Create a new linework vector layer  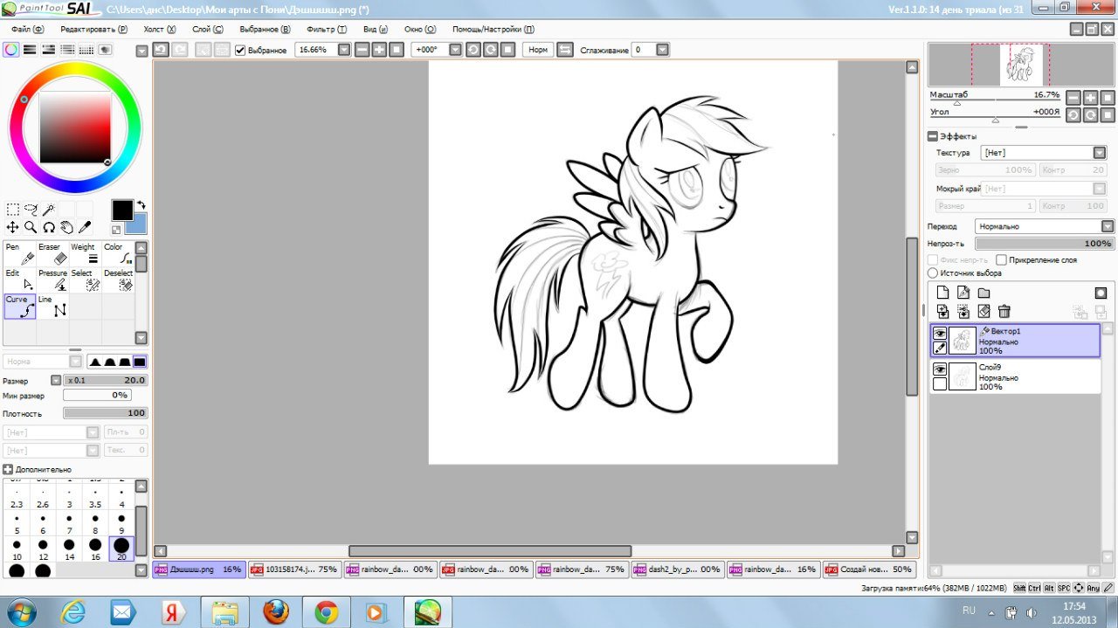tap(963, 293)
